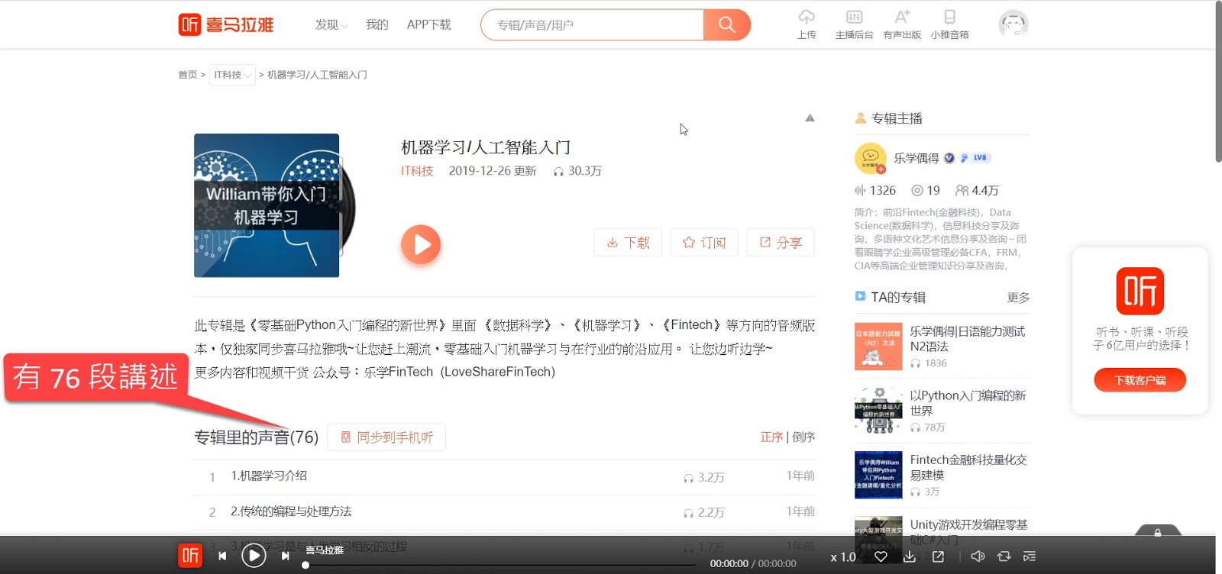Image resolution: width=1222 pixels, height=574 pixels.
Task: Click the playback progress bar handle
Action: 305,565
